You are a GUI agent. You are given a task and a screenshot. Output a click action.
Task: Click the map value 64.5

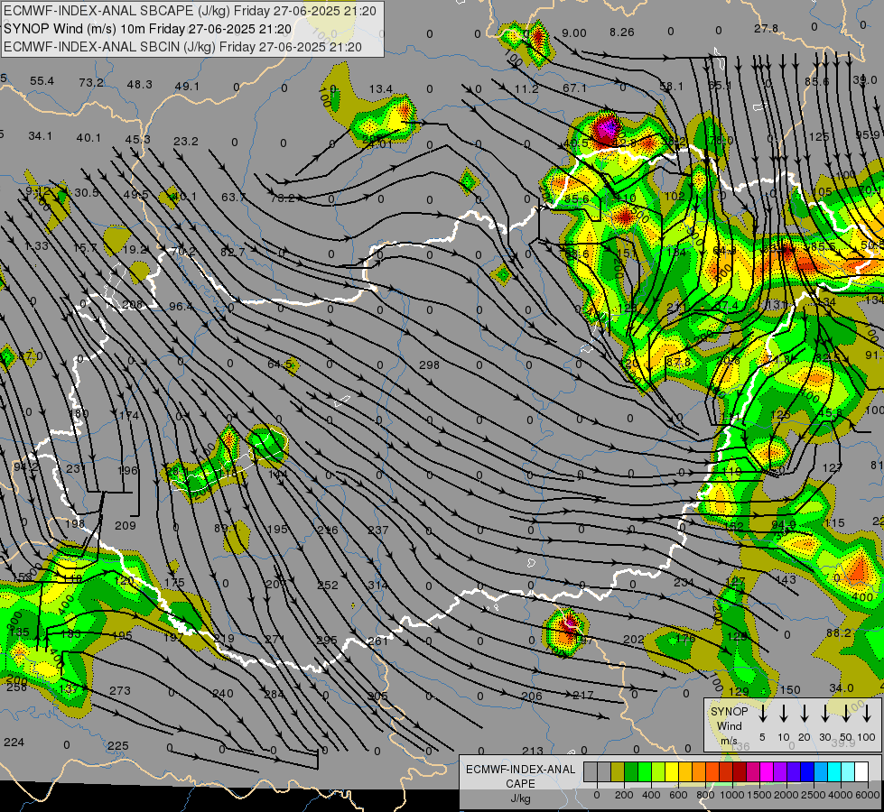click(280, 364)
